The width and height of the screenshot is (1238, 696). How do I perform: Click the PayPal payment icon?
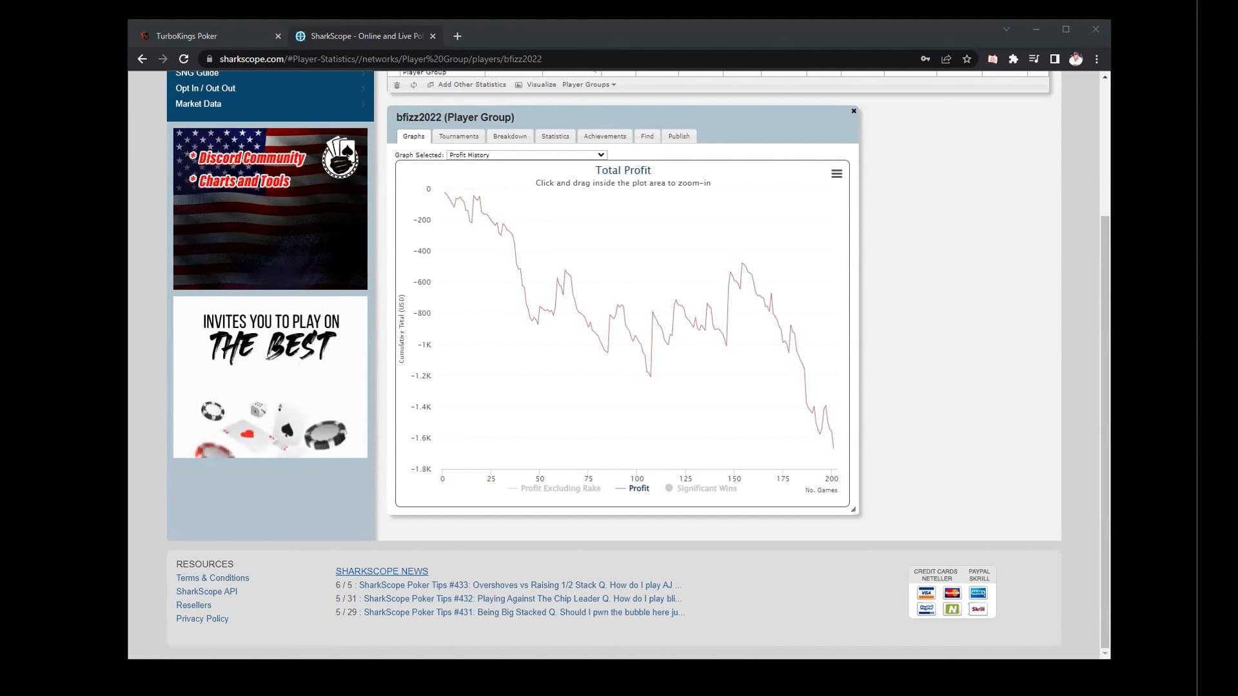pos(926,609)
